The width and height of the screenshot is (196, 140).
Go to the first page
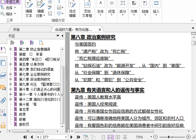(x=25, y=137)
